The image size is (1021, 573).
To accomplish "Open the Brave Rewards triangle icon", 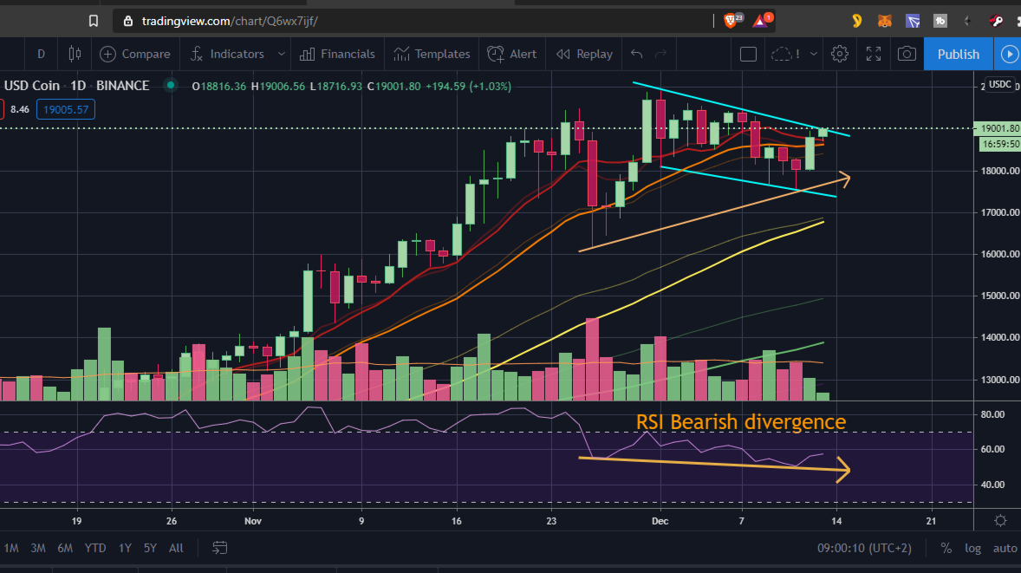I will pos(762,21).
